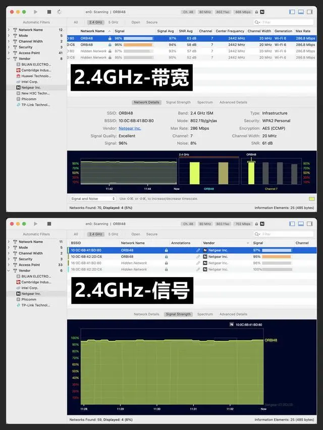Expand Access Point filter group in bottom window sidebar
This screenshot has height=430, width=323.
click(9, 264)
